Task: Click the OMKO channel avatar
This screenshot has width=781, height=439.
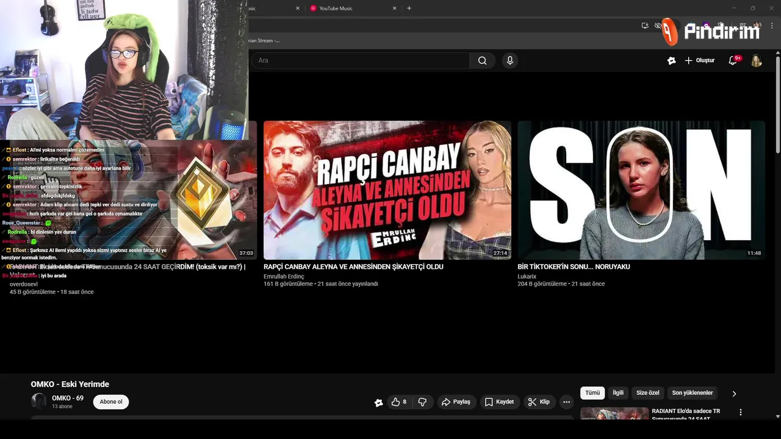Action: click(38, 401)
